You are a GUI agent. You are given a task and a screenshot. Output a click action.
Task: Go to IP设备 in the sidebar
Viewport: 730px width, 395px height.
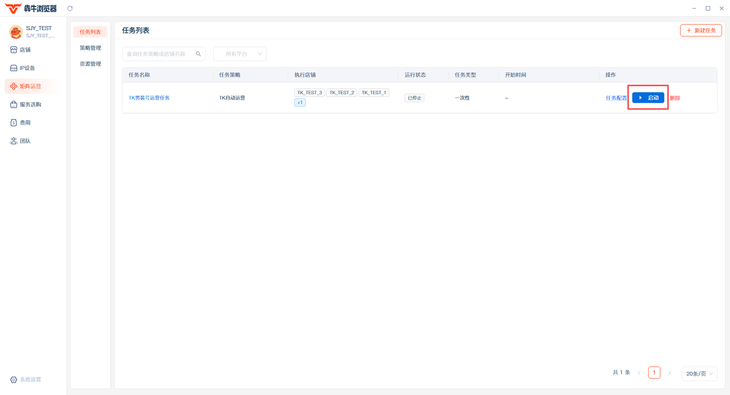click(x=27, y=68)
